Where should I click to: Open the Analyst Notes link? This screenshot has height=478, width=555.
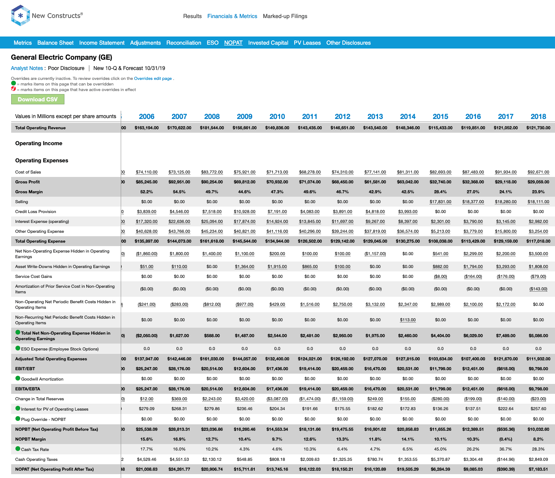(27, 68)
